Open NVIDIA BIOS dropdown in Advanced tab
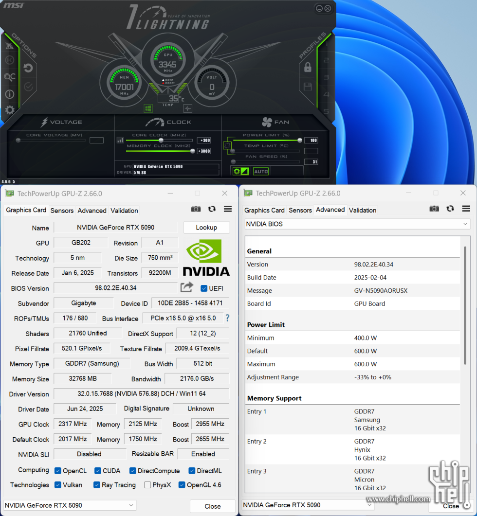Viewport: 477px width, 516px height. (x=357, y=224)
